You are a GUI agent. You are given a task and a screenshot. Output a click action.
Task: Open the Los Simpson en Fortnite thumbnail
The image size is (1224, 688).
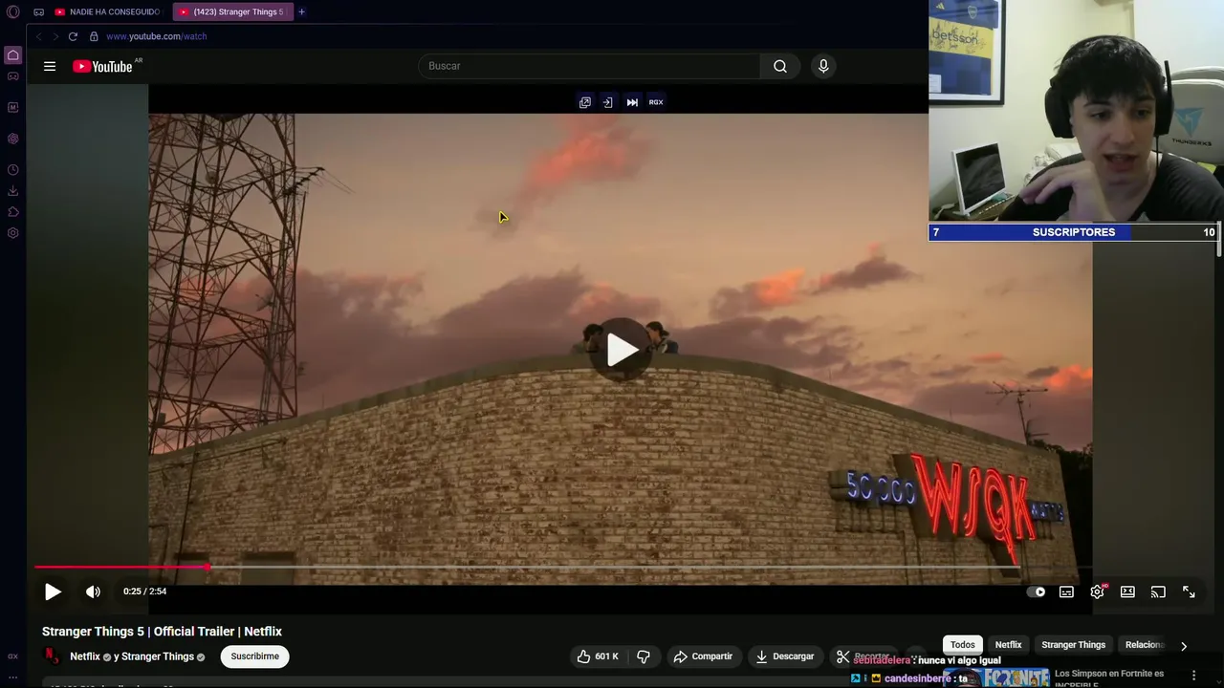(x=996, y=677)
